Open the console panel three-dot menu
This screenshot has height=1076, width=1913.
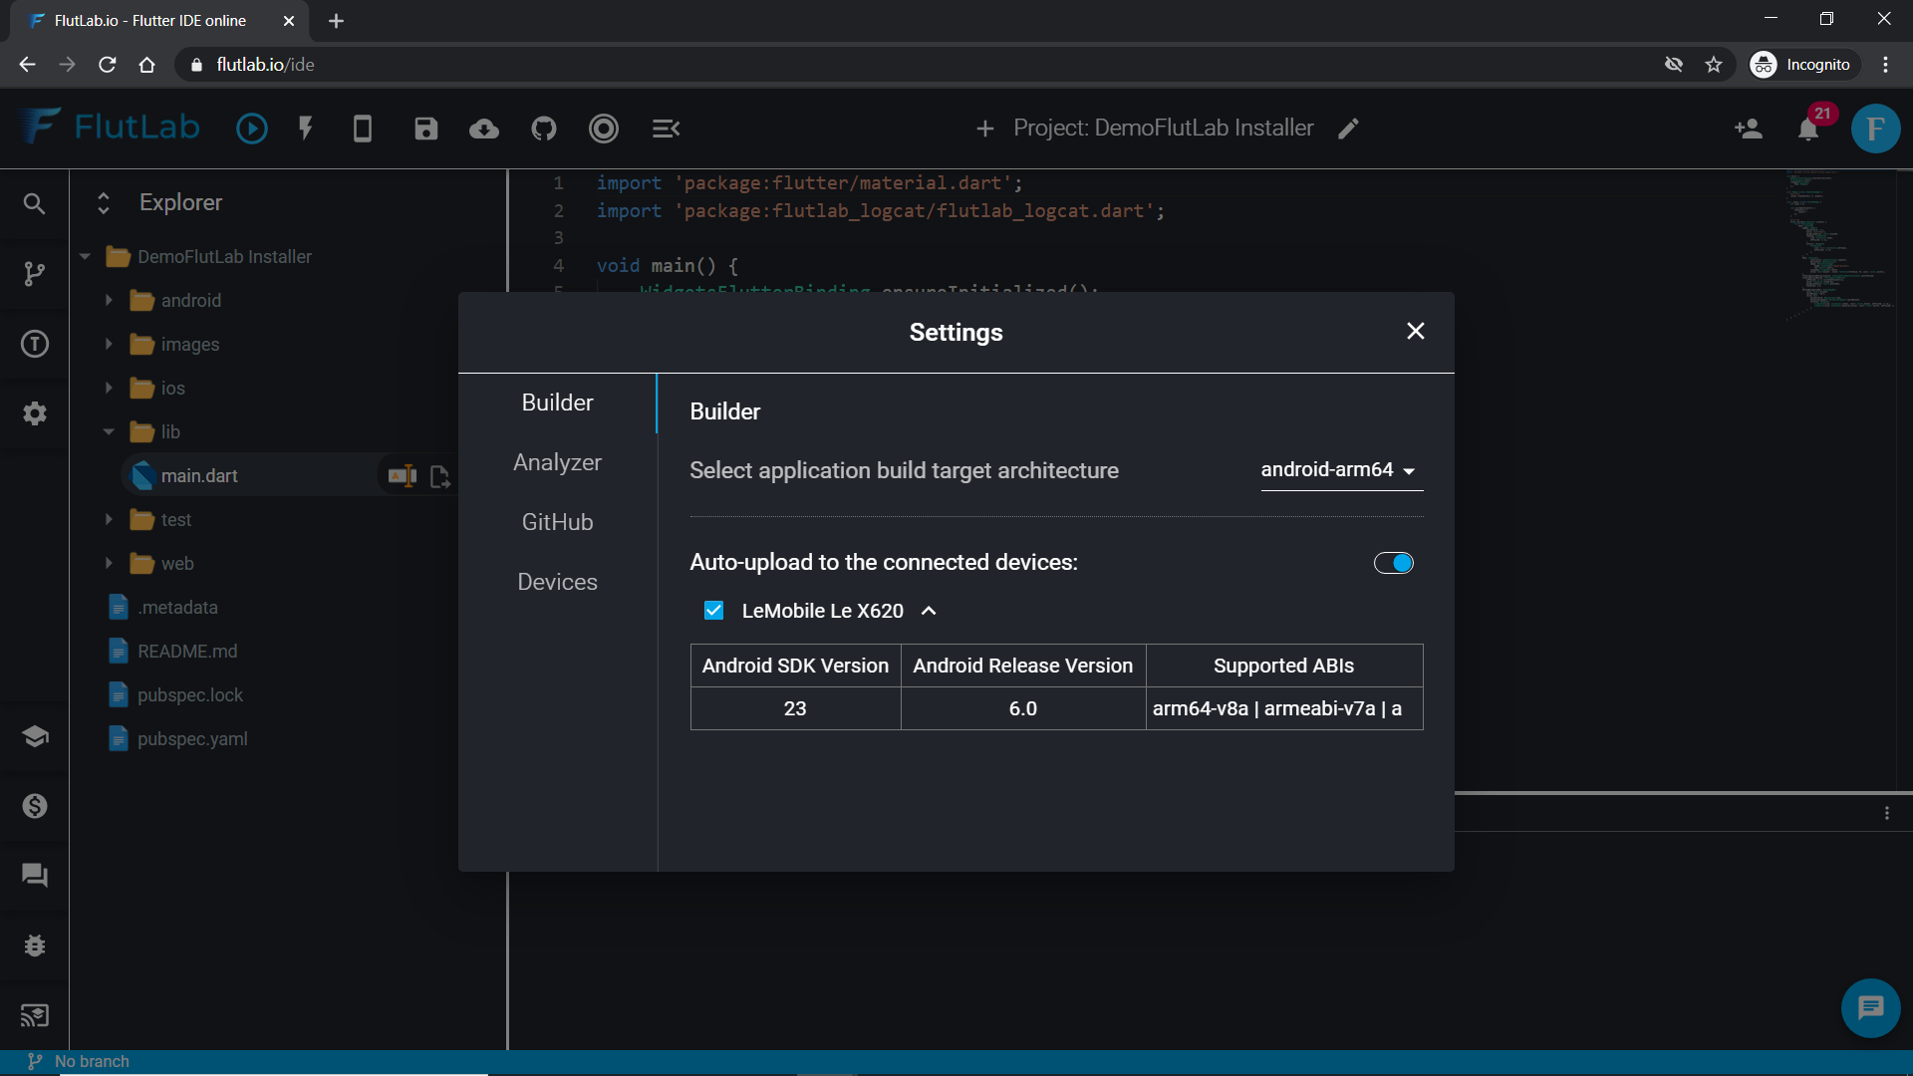[x=1886, y=813]
